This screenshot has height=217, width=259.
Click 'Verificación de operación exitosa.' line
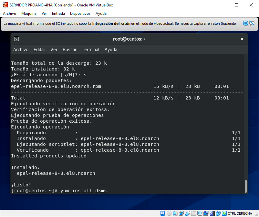(x=60, y=109)
